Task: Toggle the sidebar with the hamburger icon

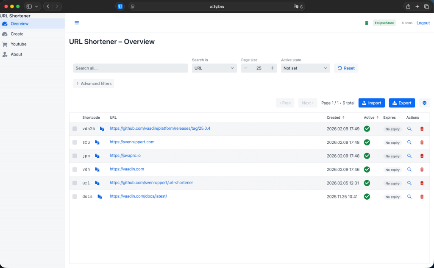Action: pyautogui.click(x=76, y=23)
